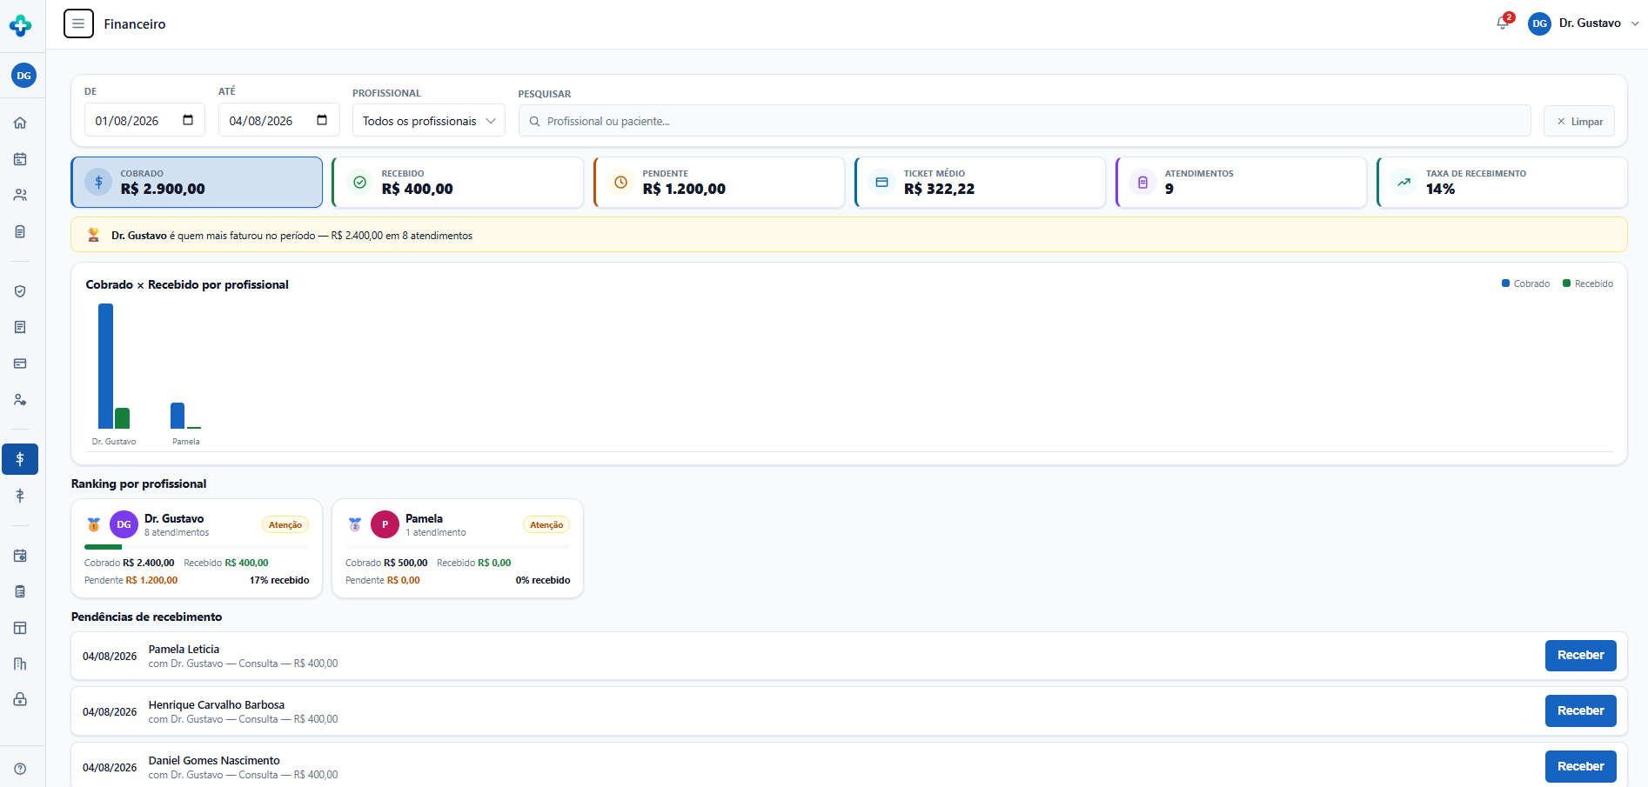Select the Ticket Médio card
Image resolution: width=1648 pixels, height=787 pixels.
pos(980,183)
